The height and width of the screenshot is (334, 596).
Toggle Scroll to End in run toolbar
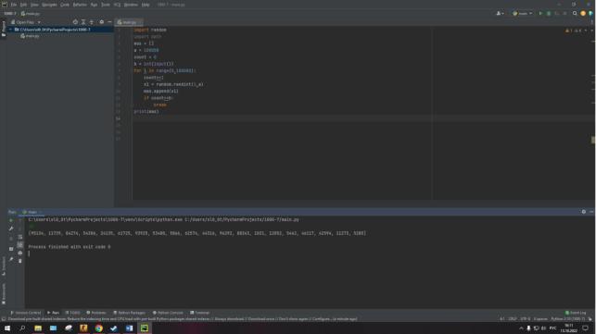pos(20,245)
